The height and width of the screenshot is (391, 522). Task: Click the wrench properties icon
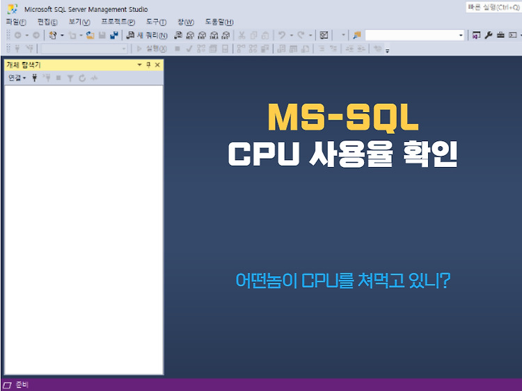489,35
